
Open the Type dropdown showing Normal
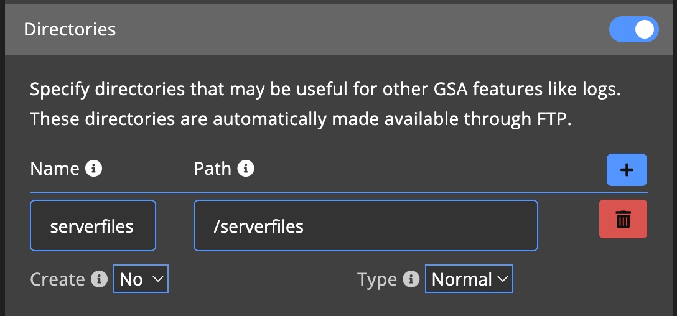(469, 279)
